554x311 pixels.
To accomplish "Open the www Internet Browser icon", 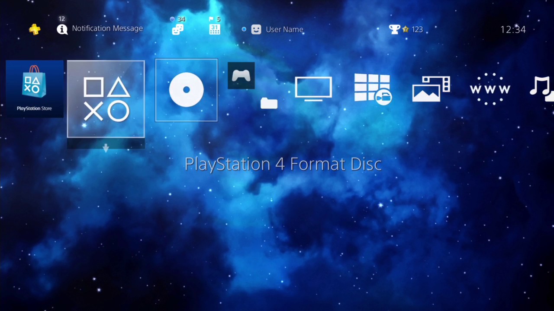I will pos(490,89).
